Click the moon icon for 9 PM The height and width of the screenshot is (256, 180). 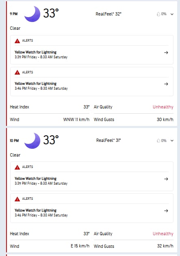click(x=33, y=14)
